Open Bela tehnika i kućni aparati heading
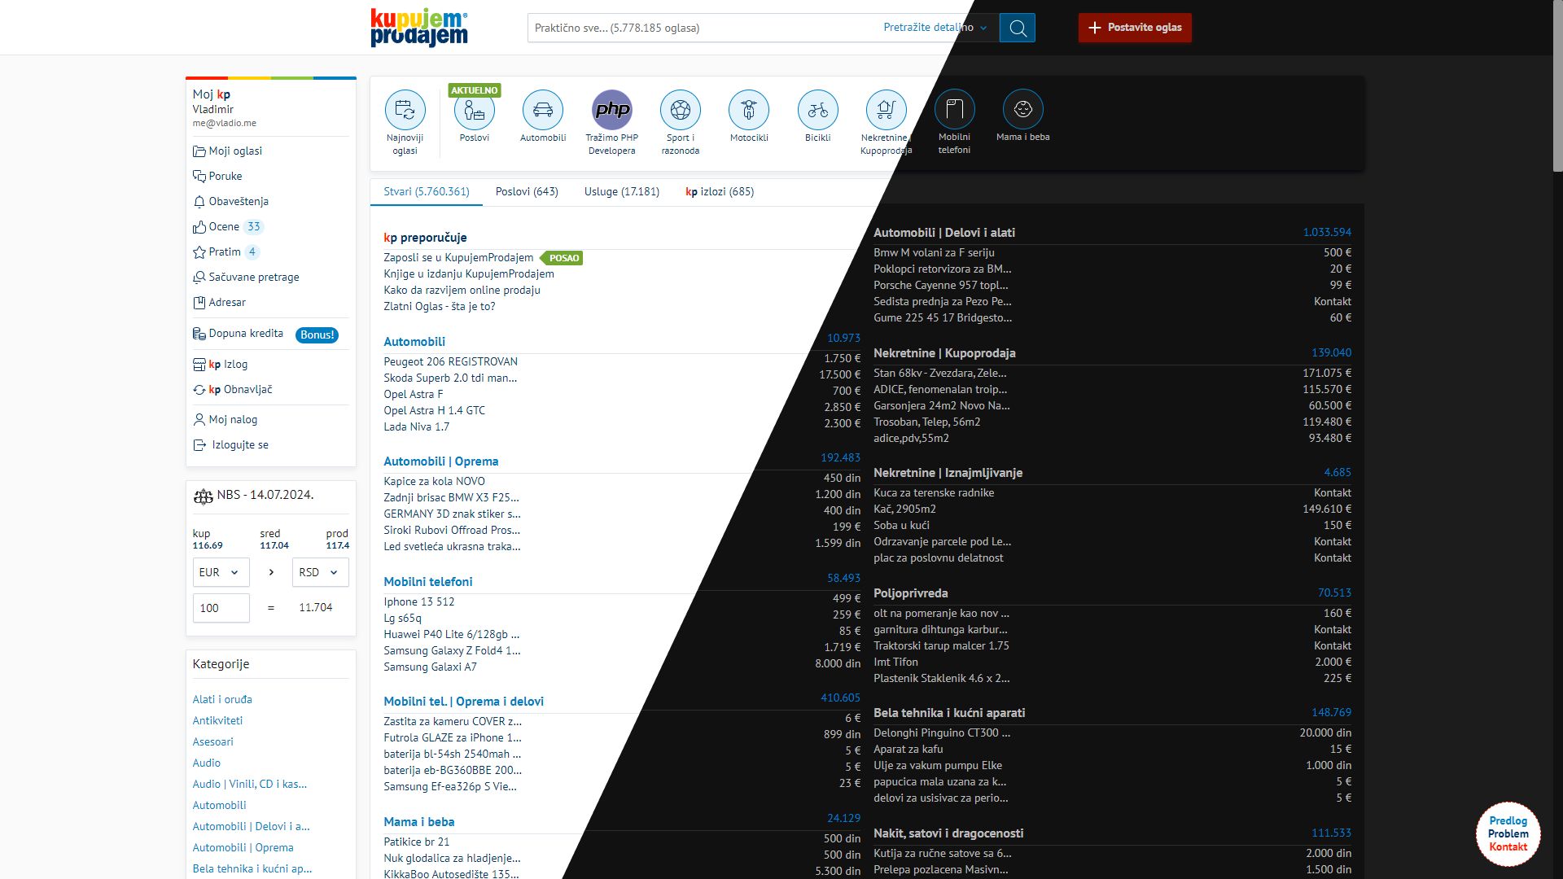The image size is (1563, 879). click(x=949, y=713)
